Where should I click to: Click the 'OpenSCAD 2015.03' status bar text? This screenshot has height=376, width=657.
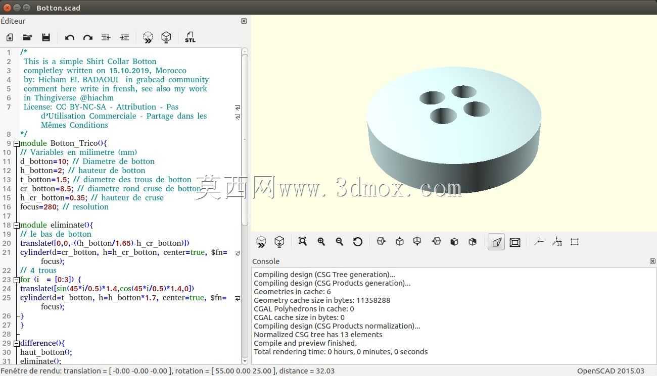611,371
